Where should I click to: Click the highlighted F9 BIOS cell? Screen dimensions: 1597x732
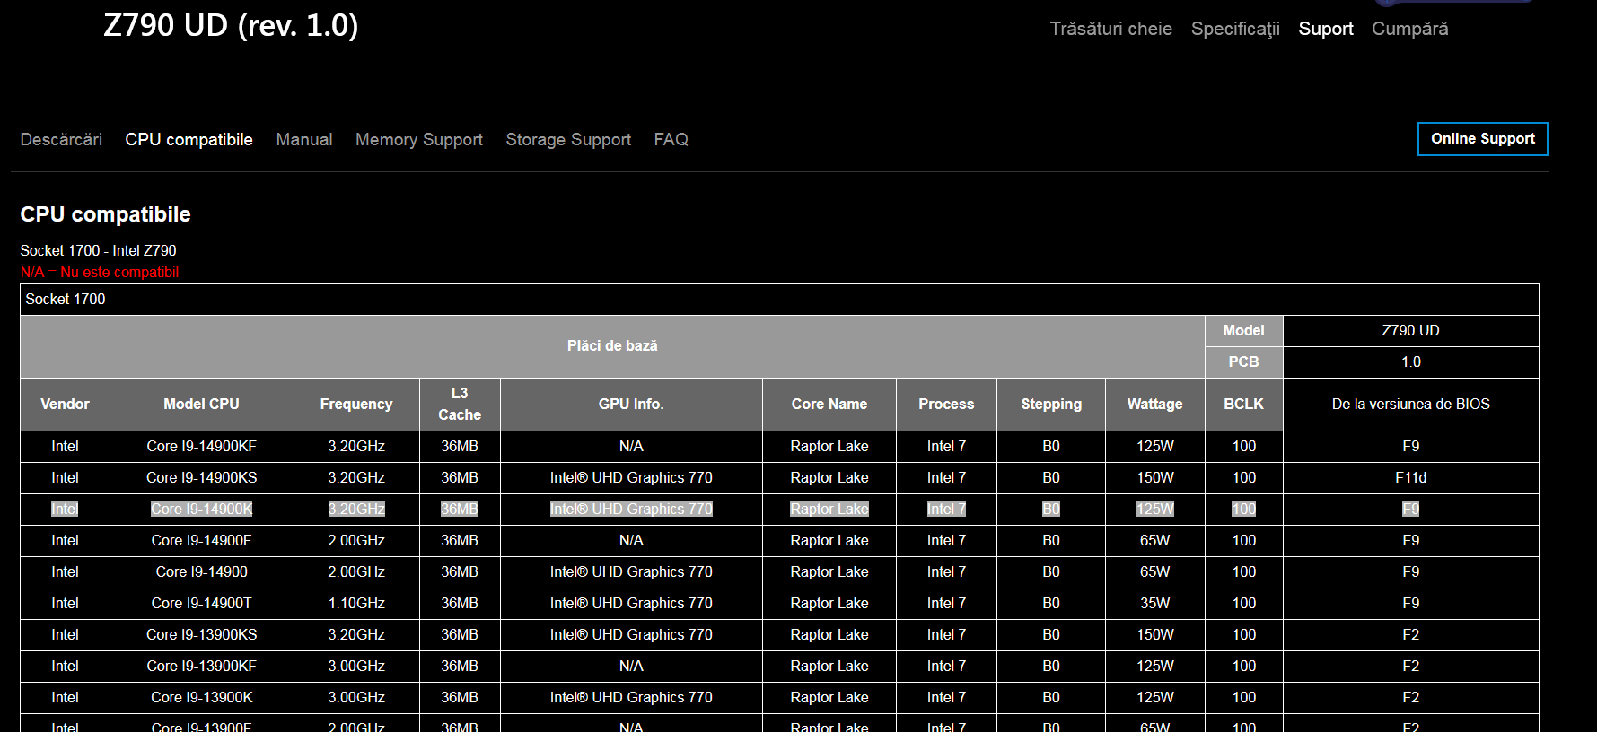[x=1410, y=510]
